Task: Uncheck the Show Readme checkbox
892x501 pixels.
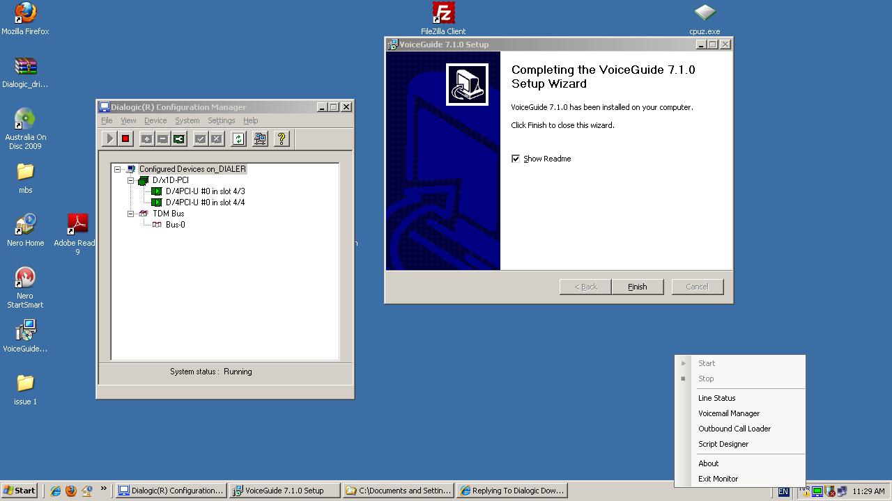Action: point(516,159)
